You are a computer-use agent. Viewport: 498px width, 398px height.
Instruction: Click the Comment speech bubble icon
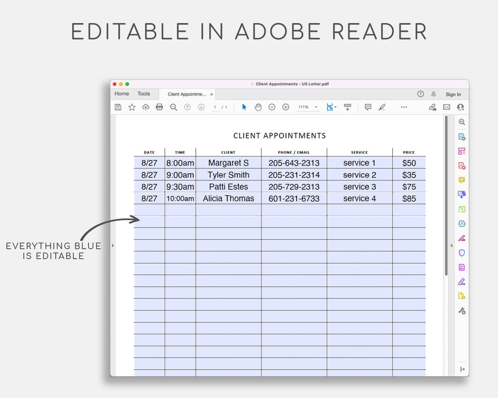pyautogui.click(x=368, y=107)
